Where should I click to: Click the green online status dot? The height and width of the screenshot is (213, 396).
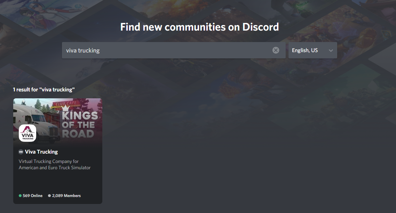(20, 196)
